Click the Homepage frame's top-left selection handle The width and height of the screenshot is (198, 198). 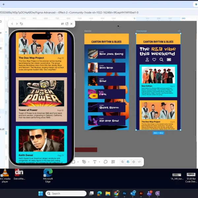[136, 34]
